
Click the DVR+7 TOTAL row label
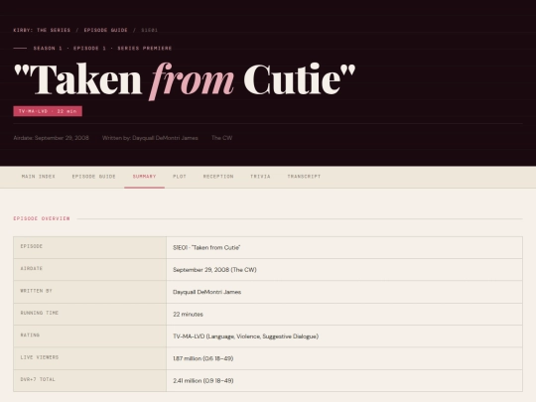coord(90,380)
